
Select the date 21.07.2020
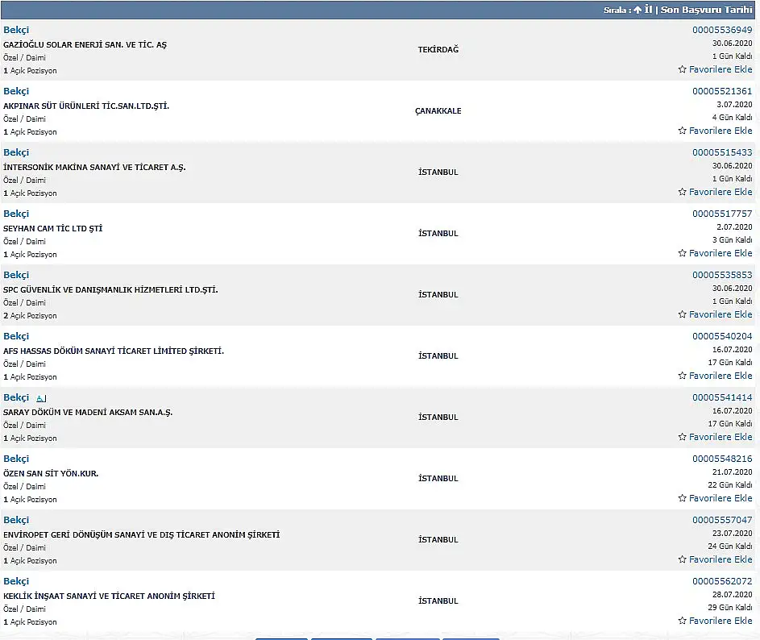tap(733, 472)
